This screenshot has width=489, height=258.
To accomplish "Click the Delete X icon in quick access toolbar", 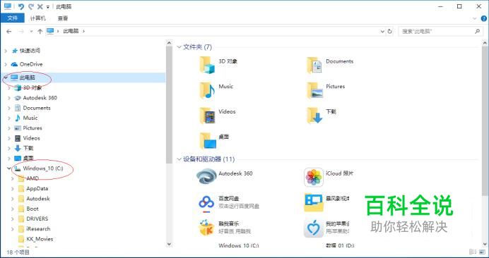I will pyautogui.click(x=40, y=6).
